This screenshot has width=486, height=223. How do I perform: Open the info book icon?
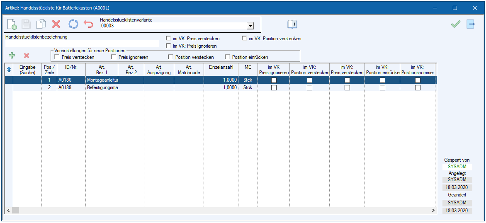coord(292,24)
